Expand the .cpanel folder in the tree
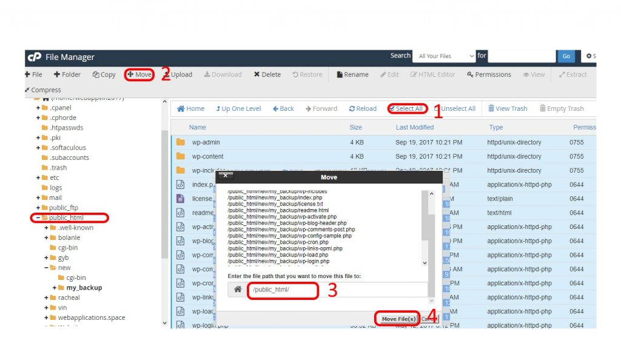This screenshot has height=349, width=621. (38, 108)
